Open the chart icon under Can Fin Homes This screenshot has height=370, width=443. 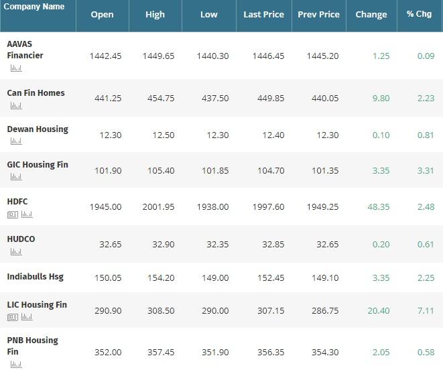coord(16,106)
